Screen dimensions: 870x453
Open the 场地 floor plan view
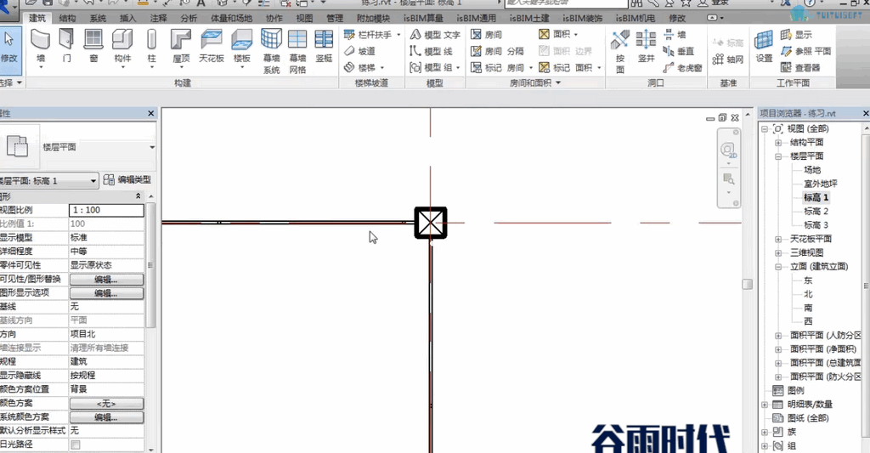tap(811, 170)
